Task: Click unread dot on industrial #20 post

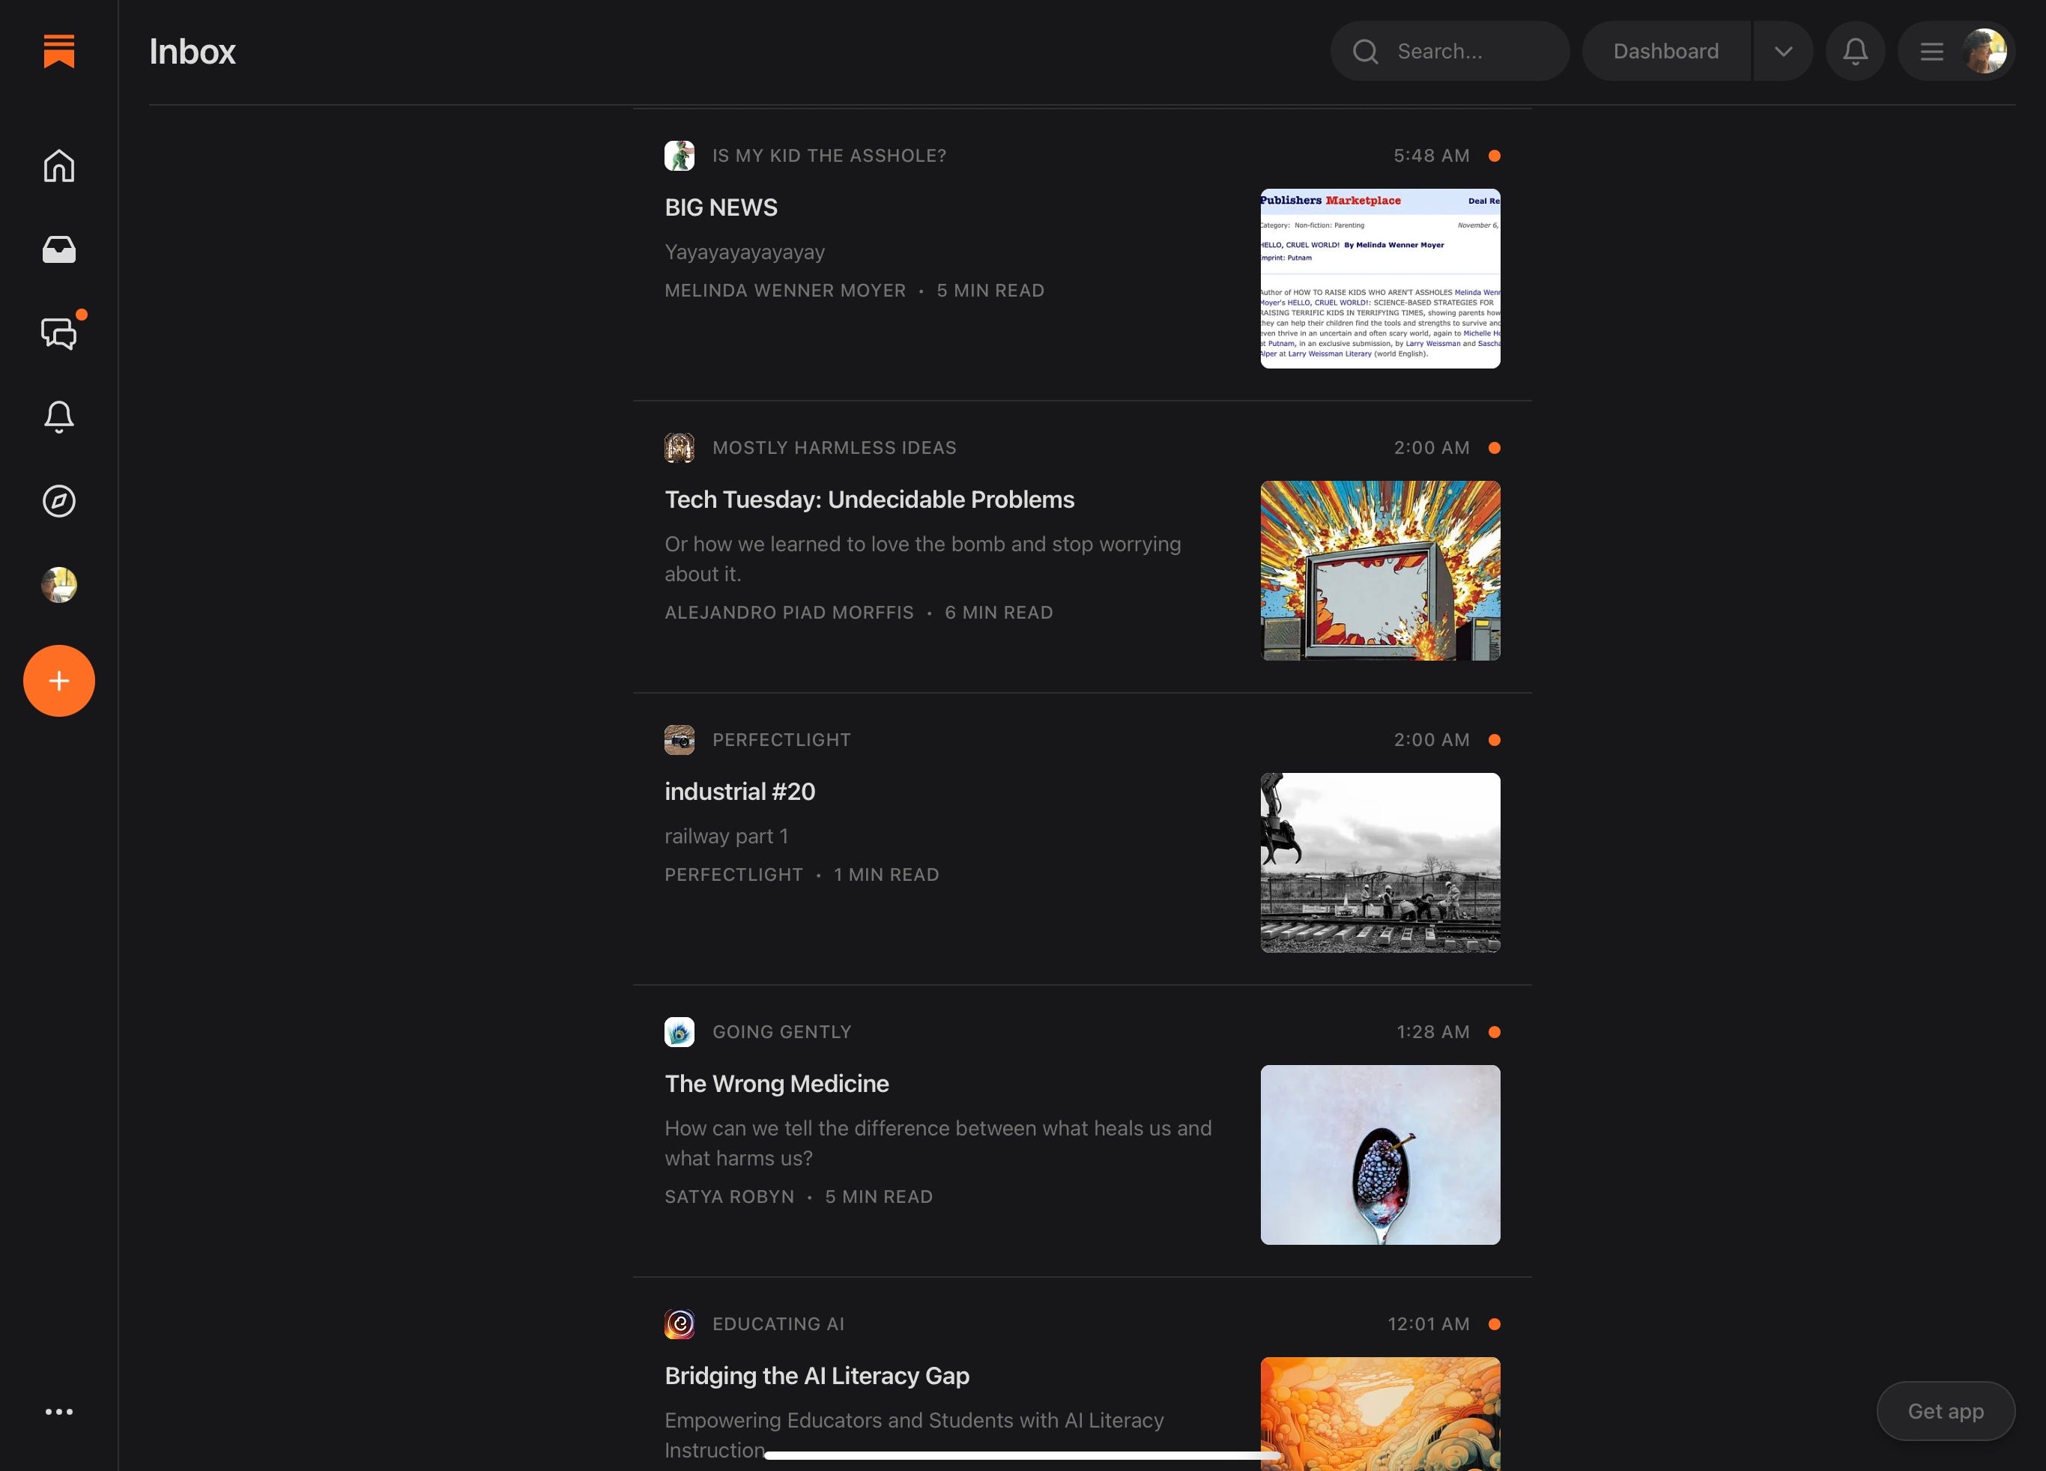Action: click(x=1494, y=741)
